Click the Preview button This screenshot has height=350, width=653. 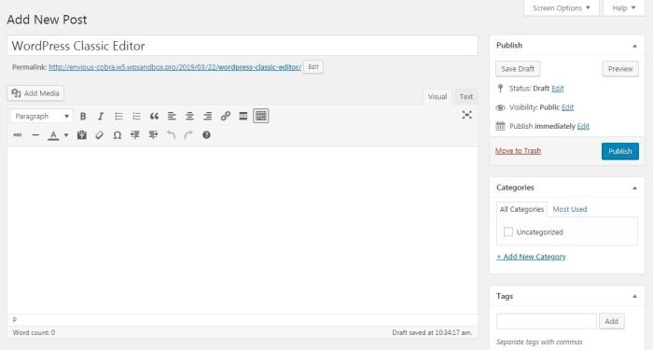(620, 69)
